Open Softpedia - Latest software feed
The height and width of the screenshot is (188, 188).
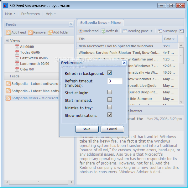tap(35, 84)
